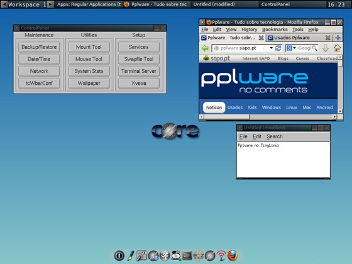Launch Mount Tool from ControlPanel

(x=89, y=47)
